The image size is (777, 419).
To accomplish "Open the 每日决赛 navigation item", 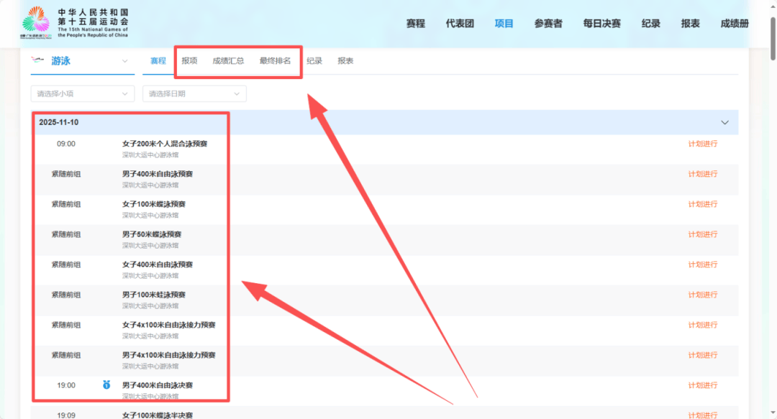I will (601, 22).
